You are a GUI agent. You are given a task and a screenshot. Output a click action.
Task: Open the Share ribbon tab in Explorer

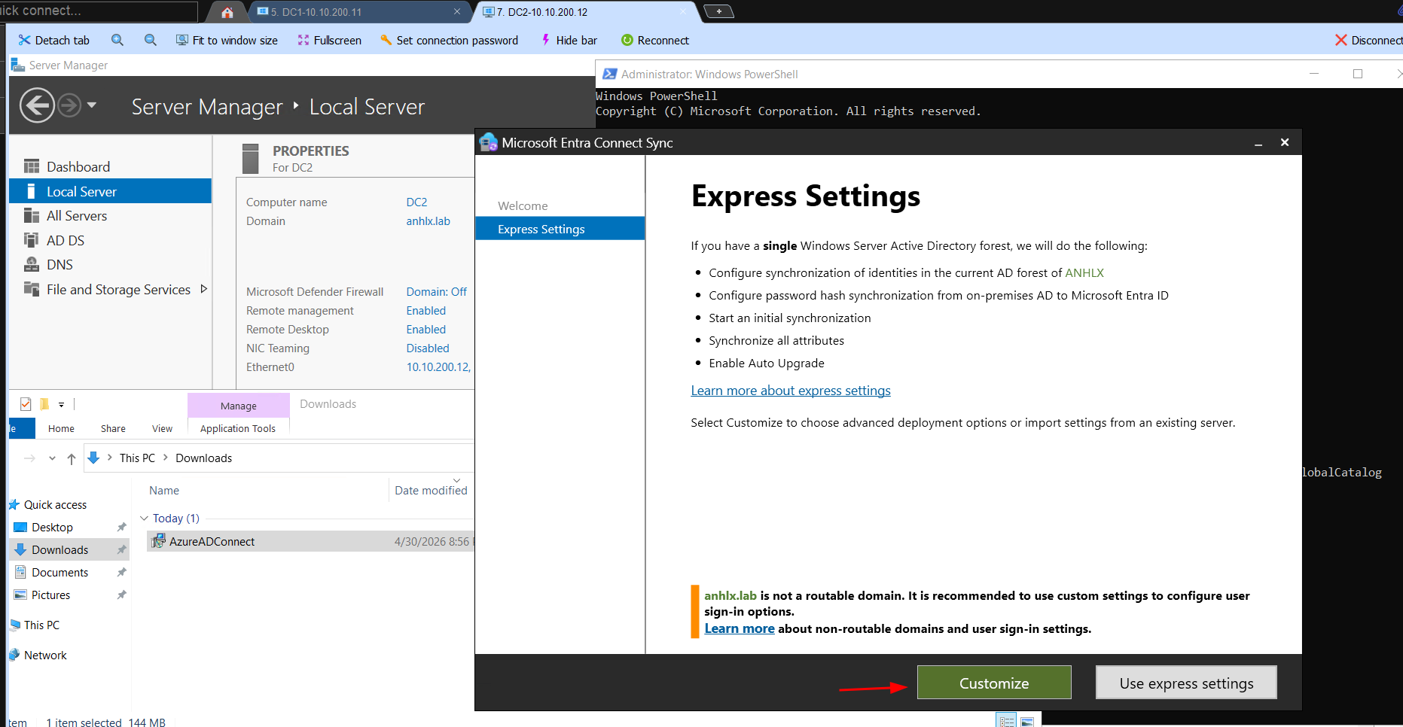pos(113,428)
